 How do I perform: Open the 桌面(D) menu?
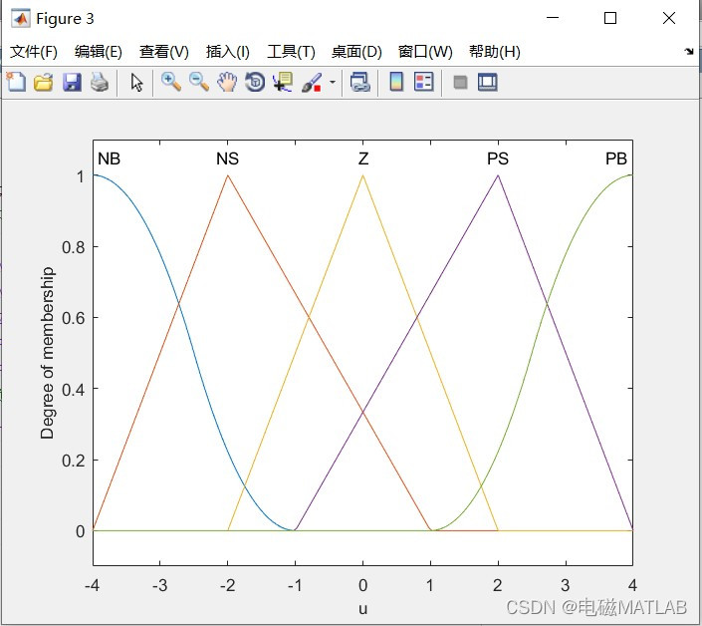356,52
